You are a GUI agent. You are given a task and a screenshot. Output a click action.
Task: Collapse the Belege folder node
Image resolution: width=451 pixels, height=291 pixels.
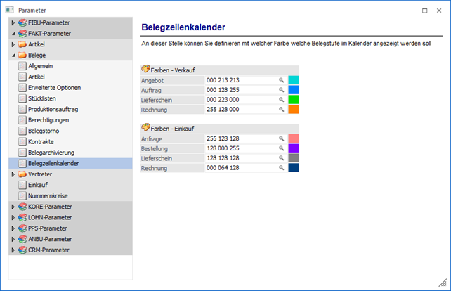13,55
